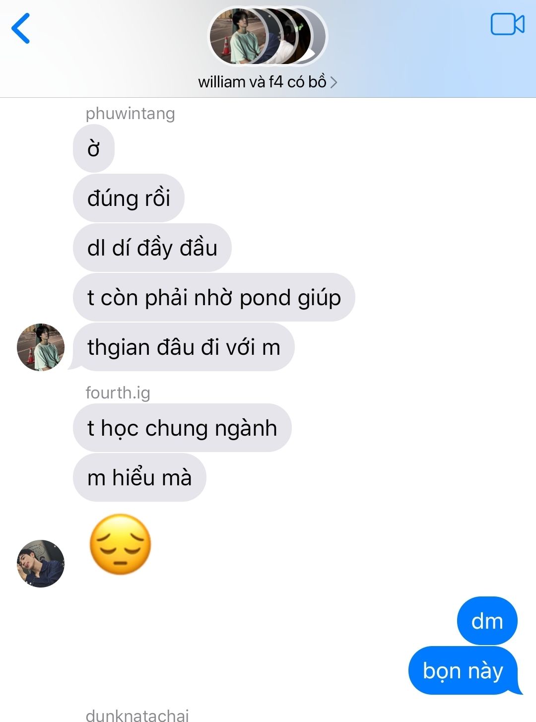Open 'william và f4 có bồ' group info
This screenshot has width=536, height=722.
[262, 82]
